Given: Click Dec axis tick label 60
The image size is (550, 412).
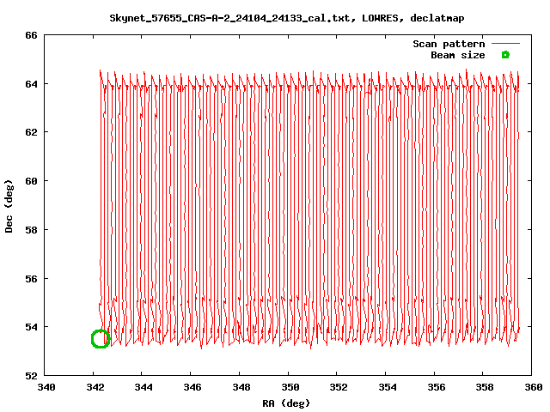Looking at the screenshot, I should (x=31, y=181).
